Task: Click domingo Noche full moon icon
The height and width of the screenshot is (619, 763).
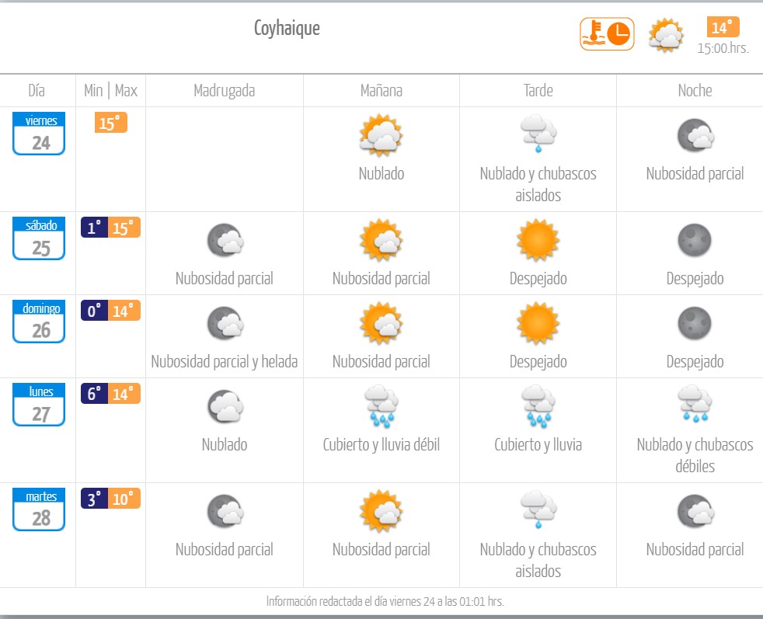Action: click(695, 323)
